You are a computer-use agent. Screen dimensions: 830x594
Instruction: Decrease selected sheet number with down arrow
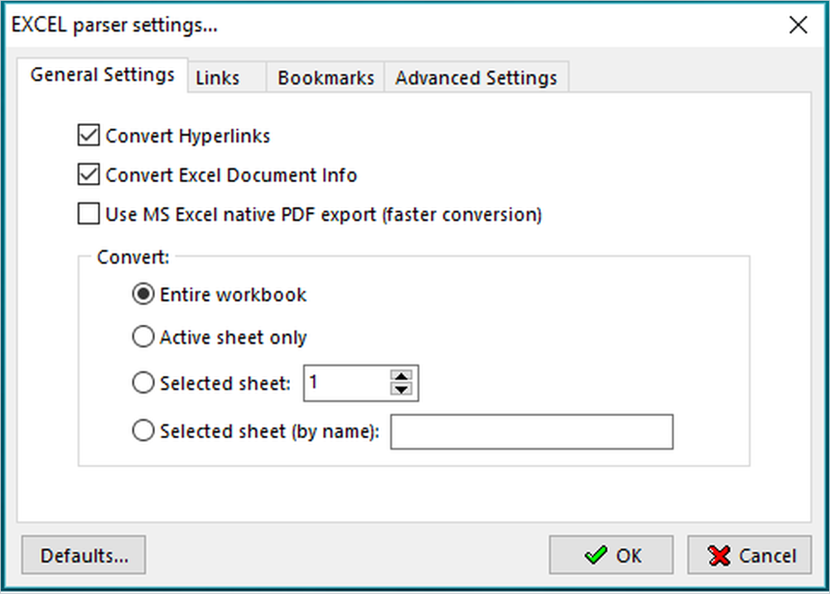(x=401, y=389)
